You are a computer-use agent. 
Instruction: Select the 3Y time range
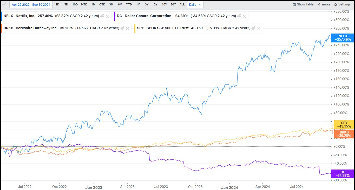[x=147, y=5]
